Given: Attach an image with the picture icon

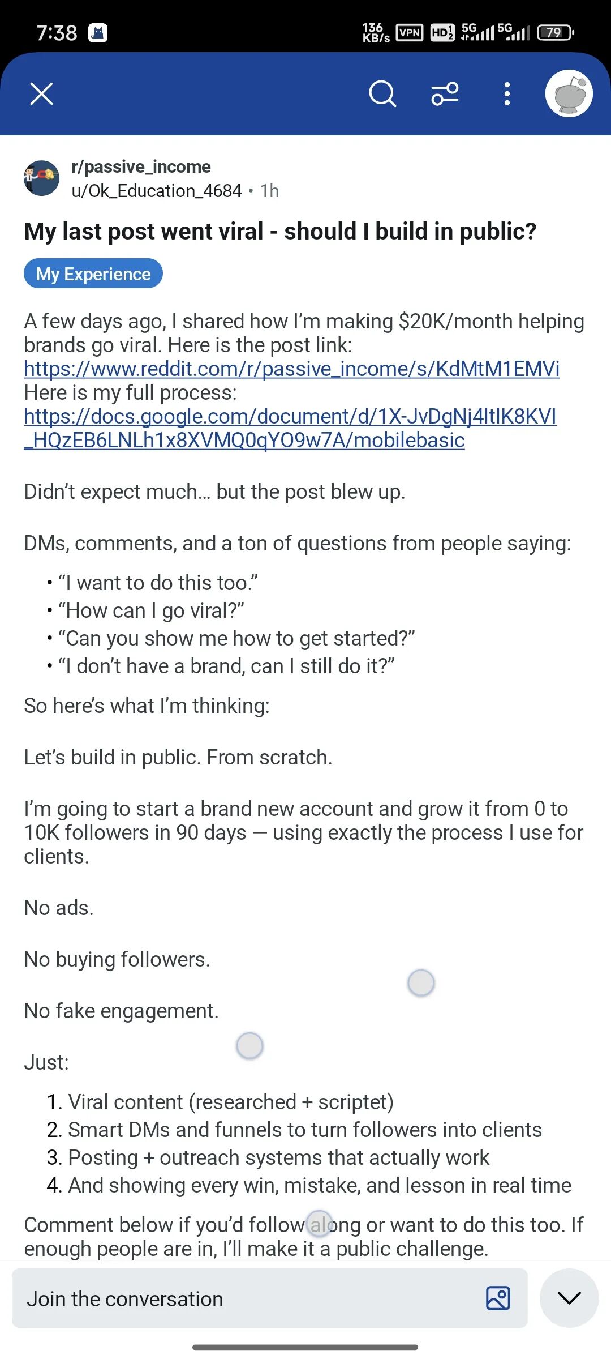Looking at the screenshot, I should 498,1298.
